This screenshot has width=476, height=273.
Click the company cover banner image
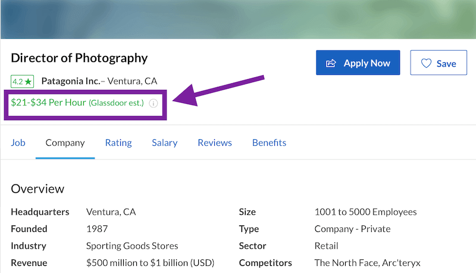pyautogui.click(x=238, y=19)
